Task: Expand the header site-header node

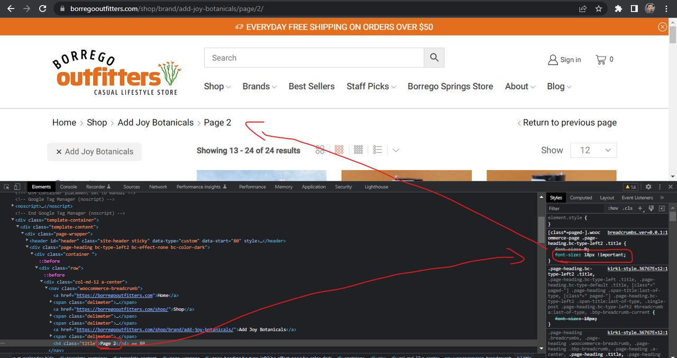Action: (x=27, y=241)
